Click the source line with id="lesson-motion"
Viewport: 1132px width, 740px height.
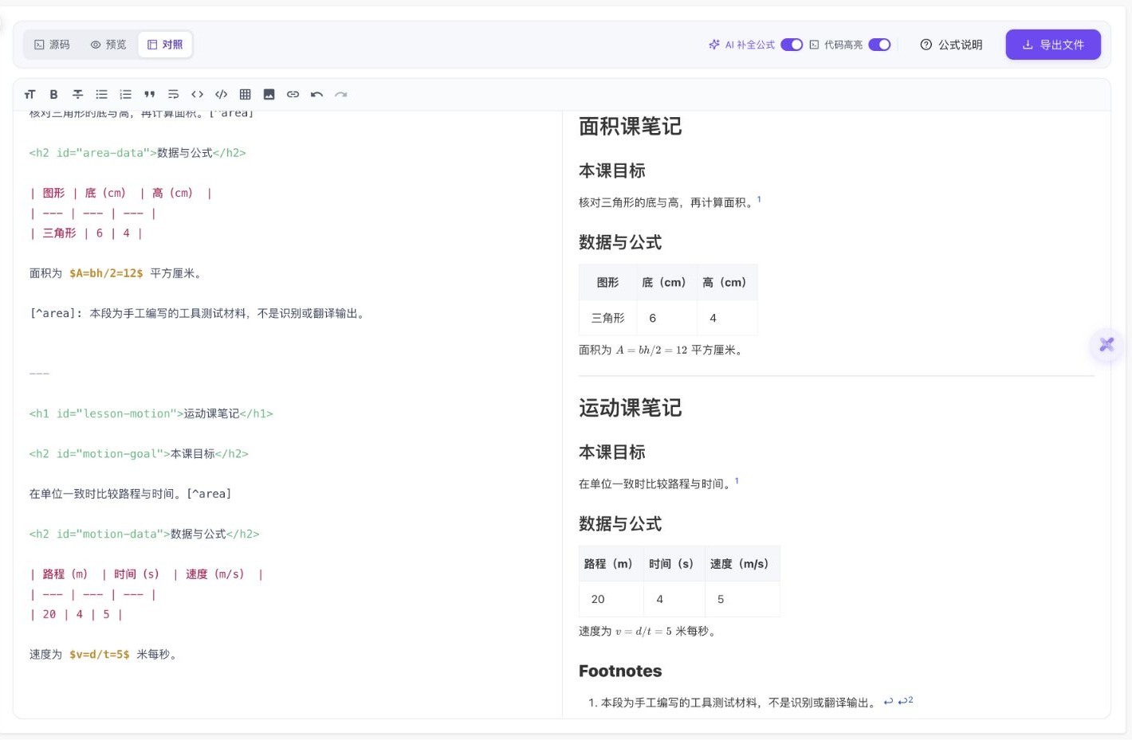tap(151, 413)
